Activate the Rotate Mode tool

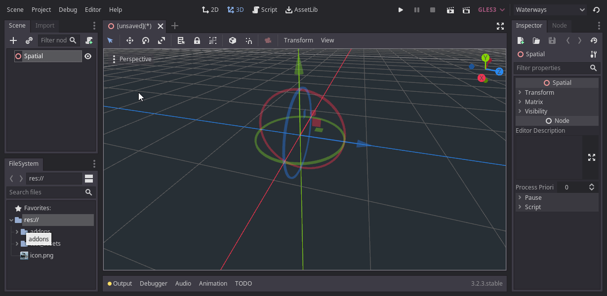pos(146,40)
